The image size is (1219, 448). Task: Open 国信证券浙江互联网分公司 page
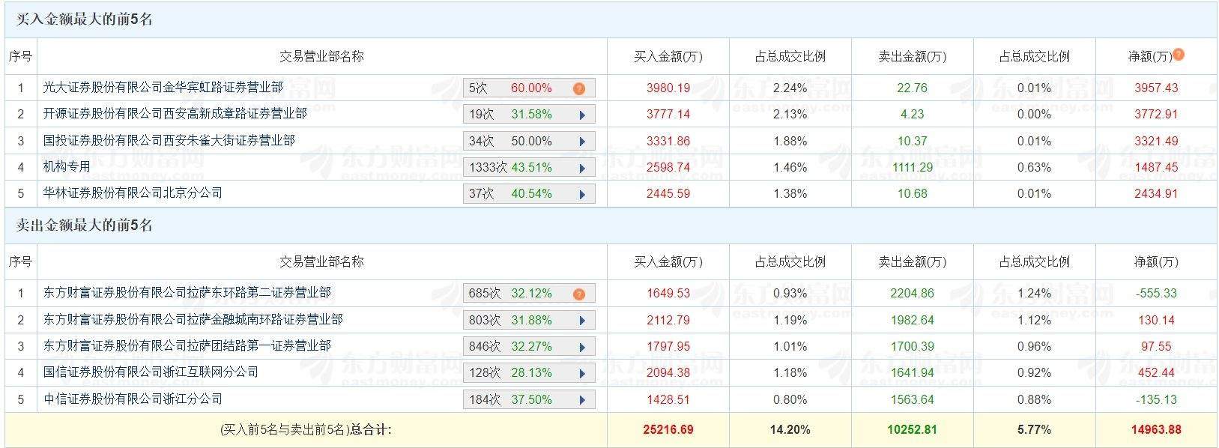coord(151,372)
